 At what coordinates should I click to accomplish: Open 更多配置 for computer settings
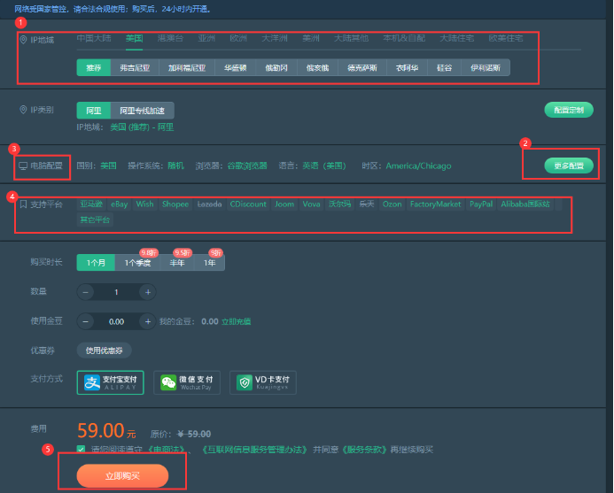pos(569,166)
